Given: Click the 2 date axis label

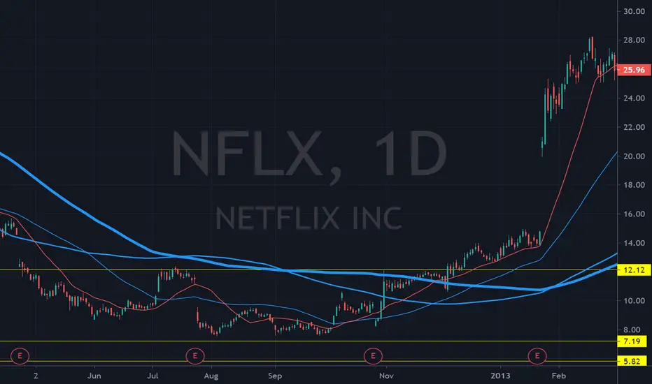Looking at the screenshot, I should coord(36,376).
